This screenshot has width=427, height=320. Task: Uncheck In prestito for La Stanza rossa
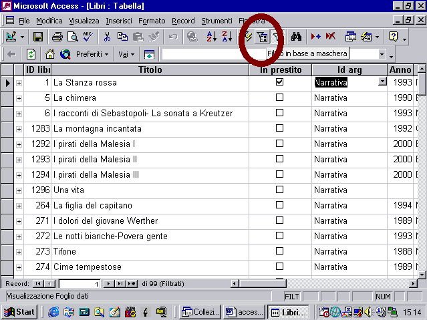pyautogui.click(x=279, y=82)
